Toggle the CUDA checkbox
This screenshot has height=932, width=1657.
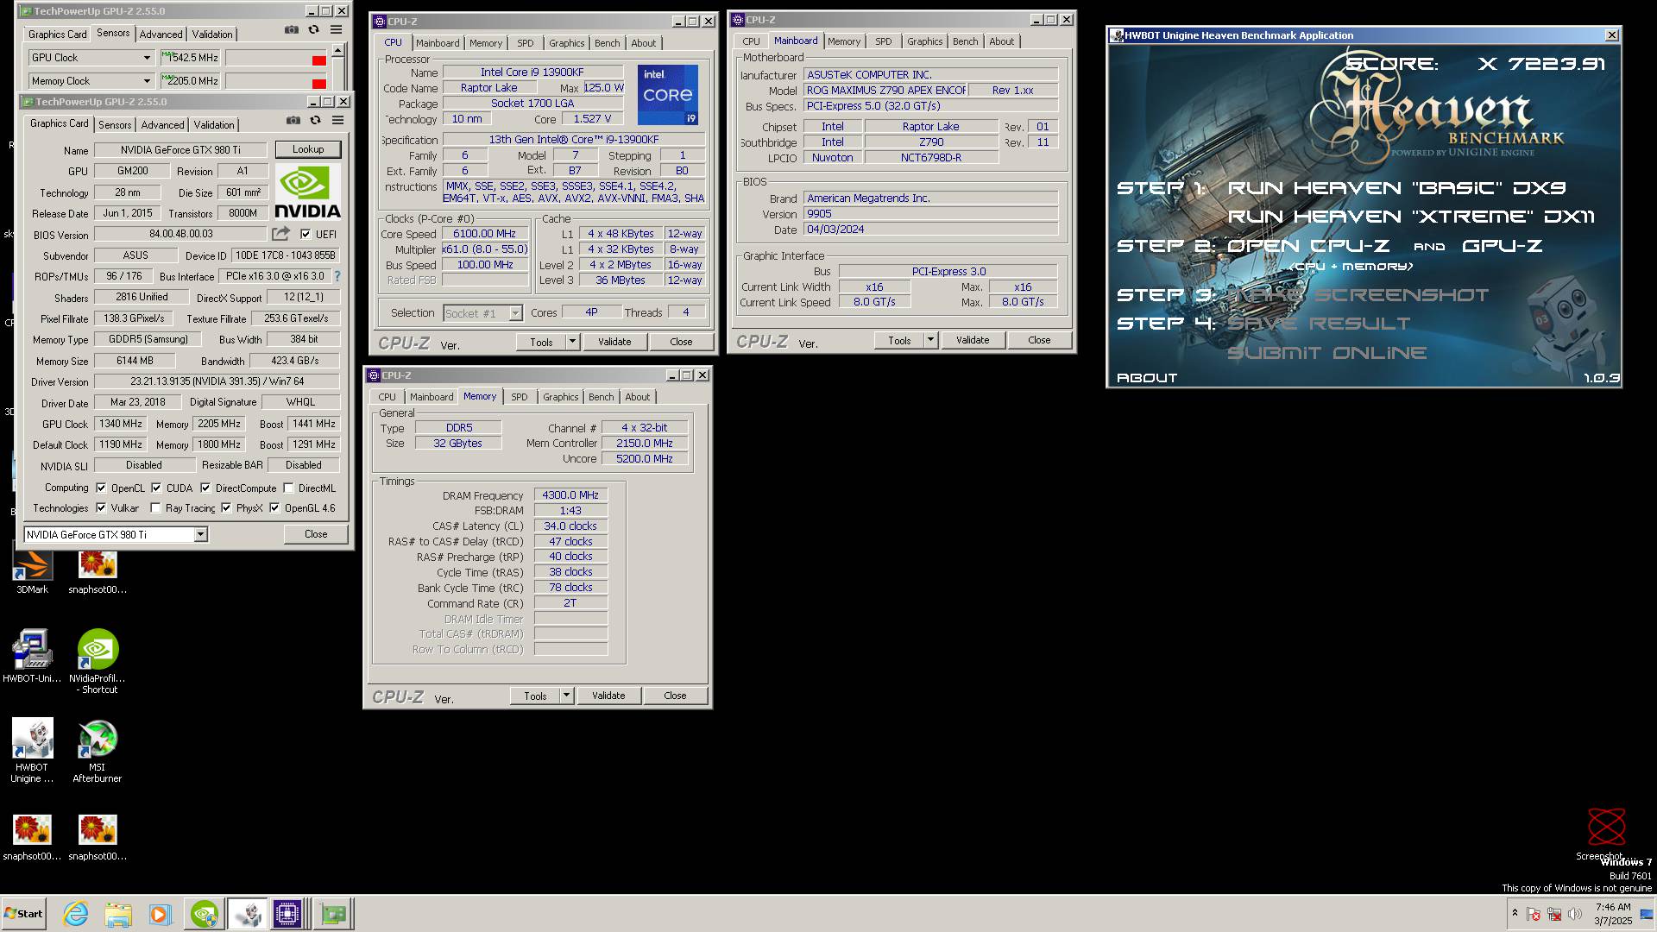point(156,488)
